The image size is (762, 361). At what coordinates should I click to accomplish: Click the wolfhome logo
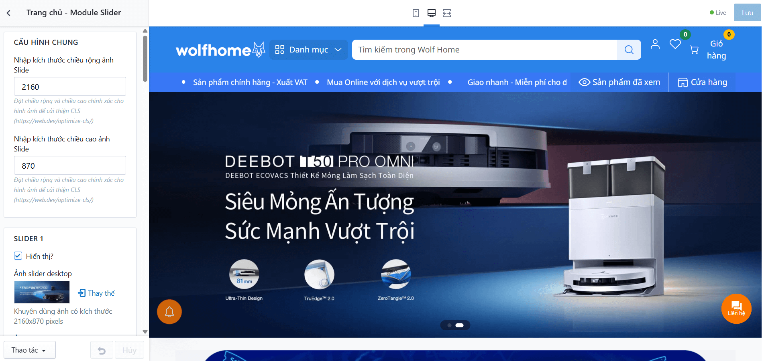point(220,50)
